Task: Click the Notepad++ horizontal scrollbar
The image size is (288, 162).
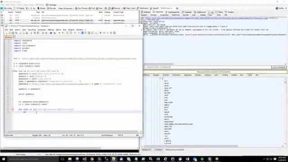Action: pos(73,131)
